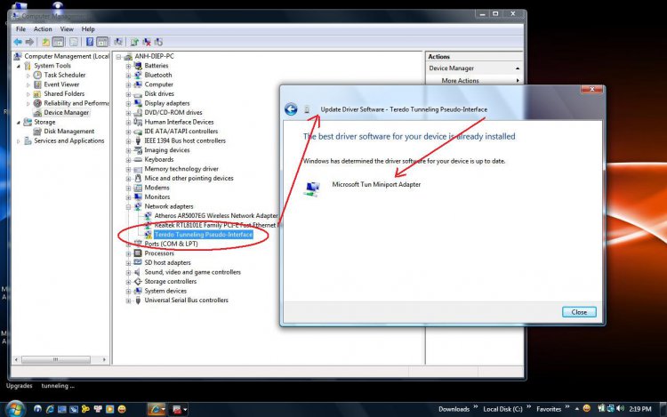Viewport: 667px width, 417px height.
Task: Launch Internet Explorer from quick launch
Action: (50, 409)
